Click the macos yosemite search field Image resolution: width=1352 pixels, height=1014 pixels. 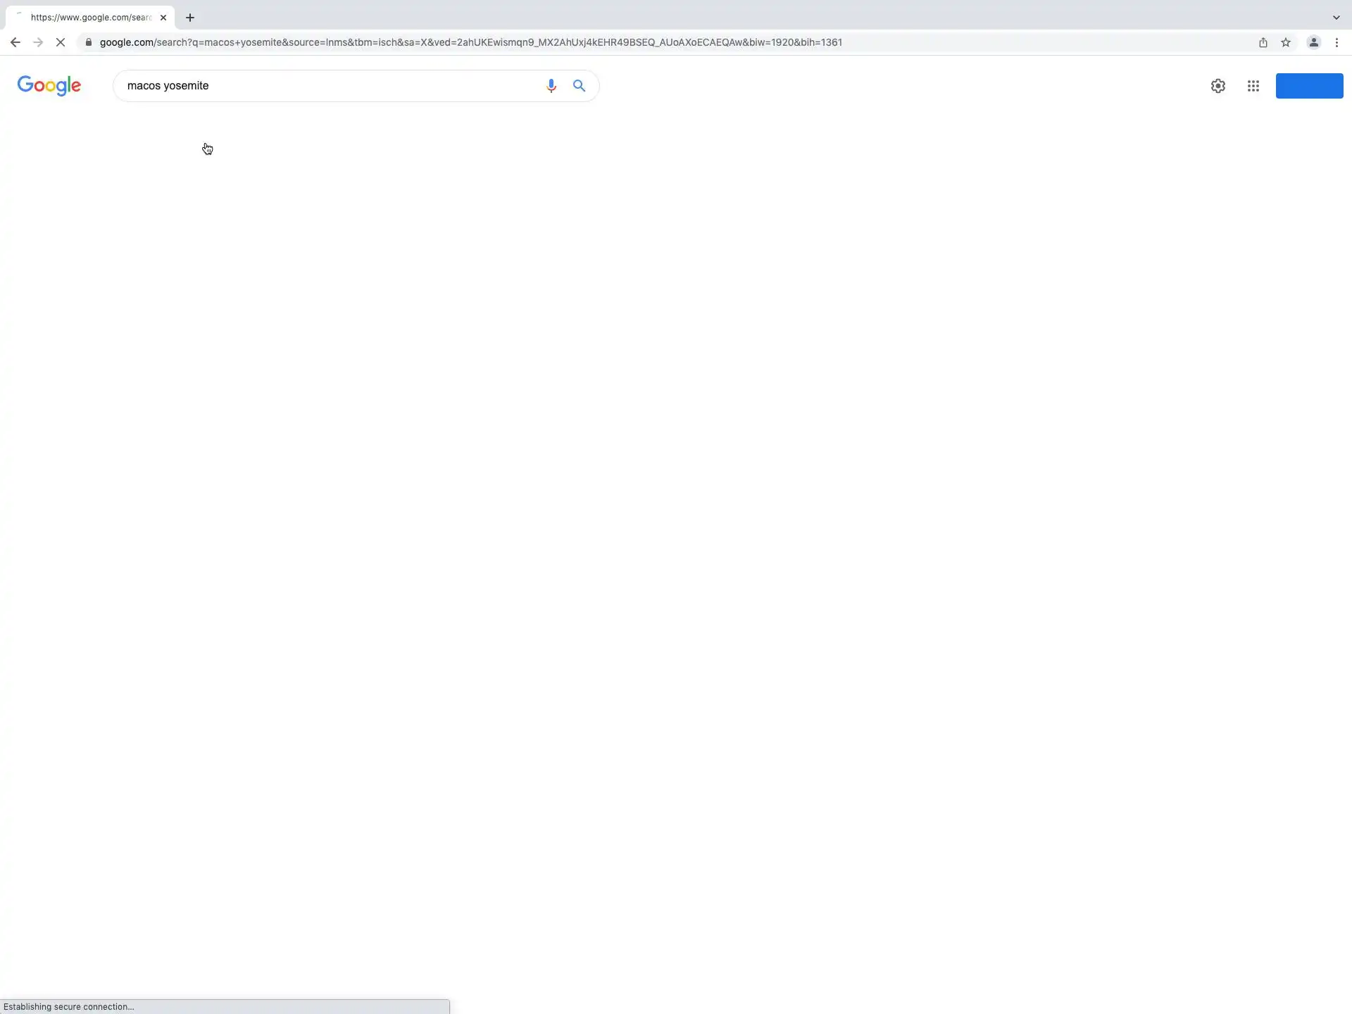(324, 86)
